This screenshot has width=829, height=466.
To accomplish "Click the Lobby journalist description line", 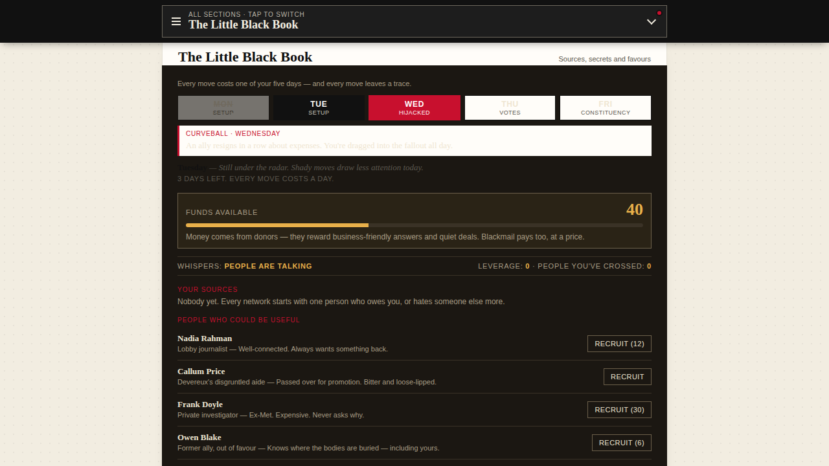I will click(x=283, y=349).
